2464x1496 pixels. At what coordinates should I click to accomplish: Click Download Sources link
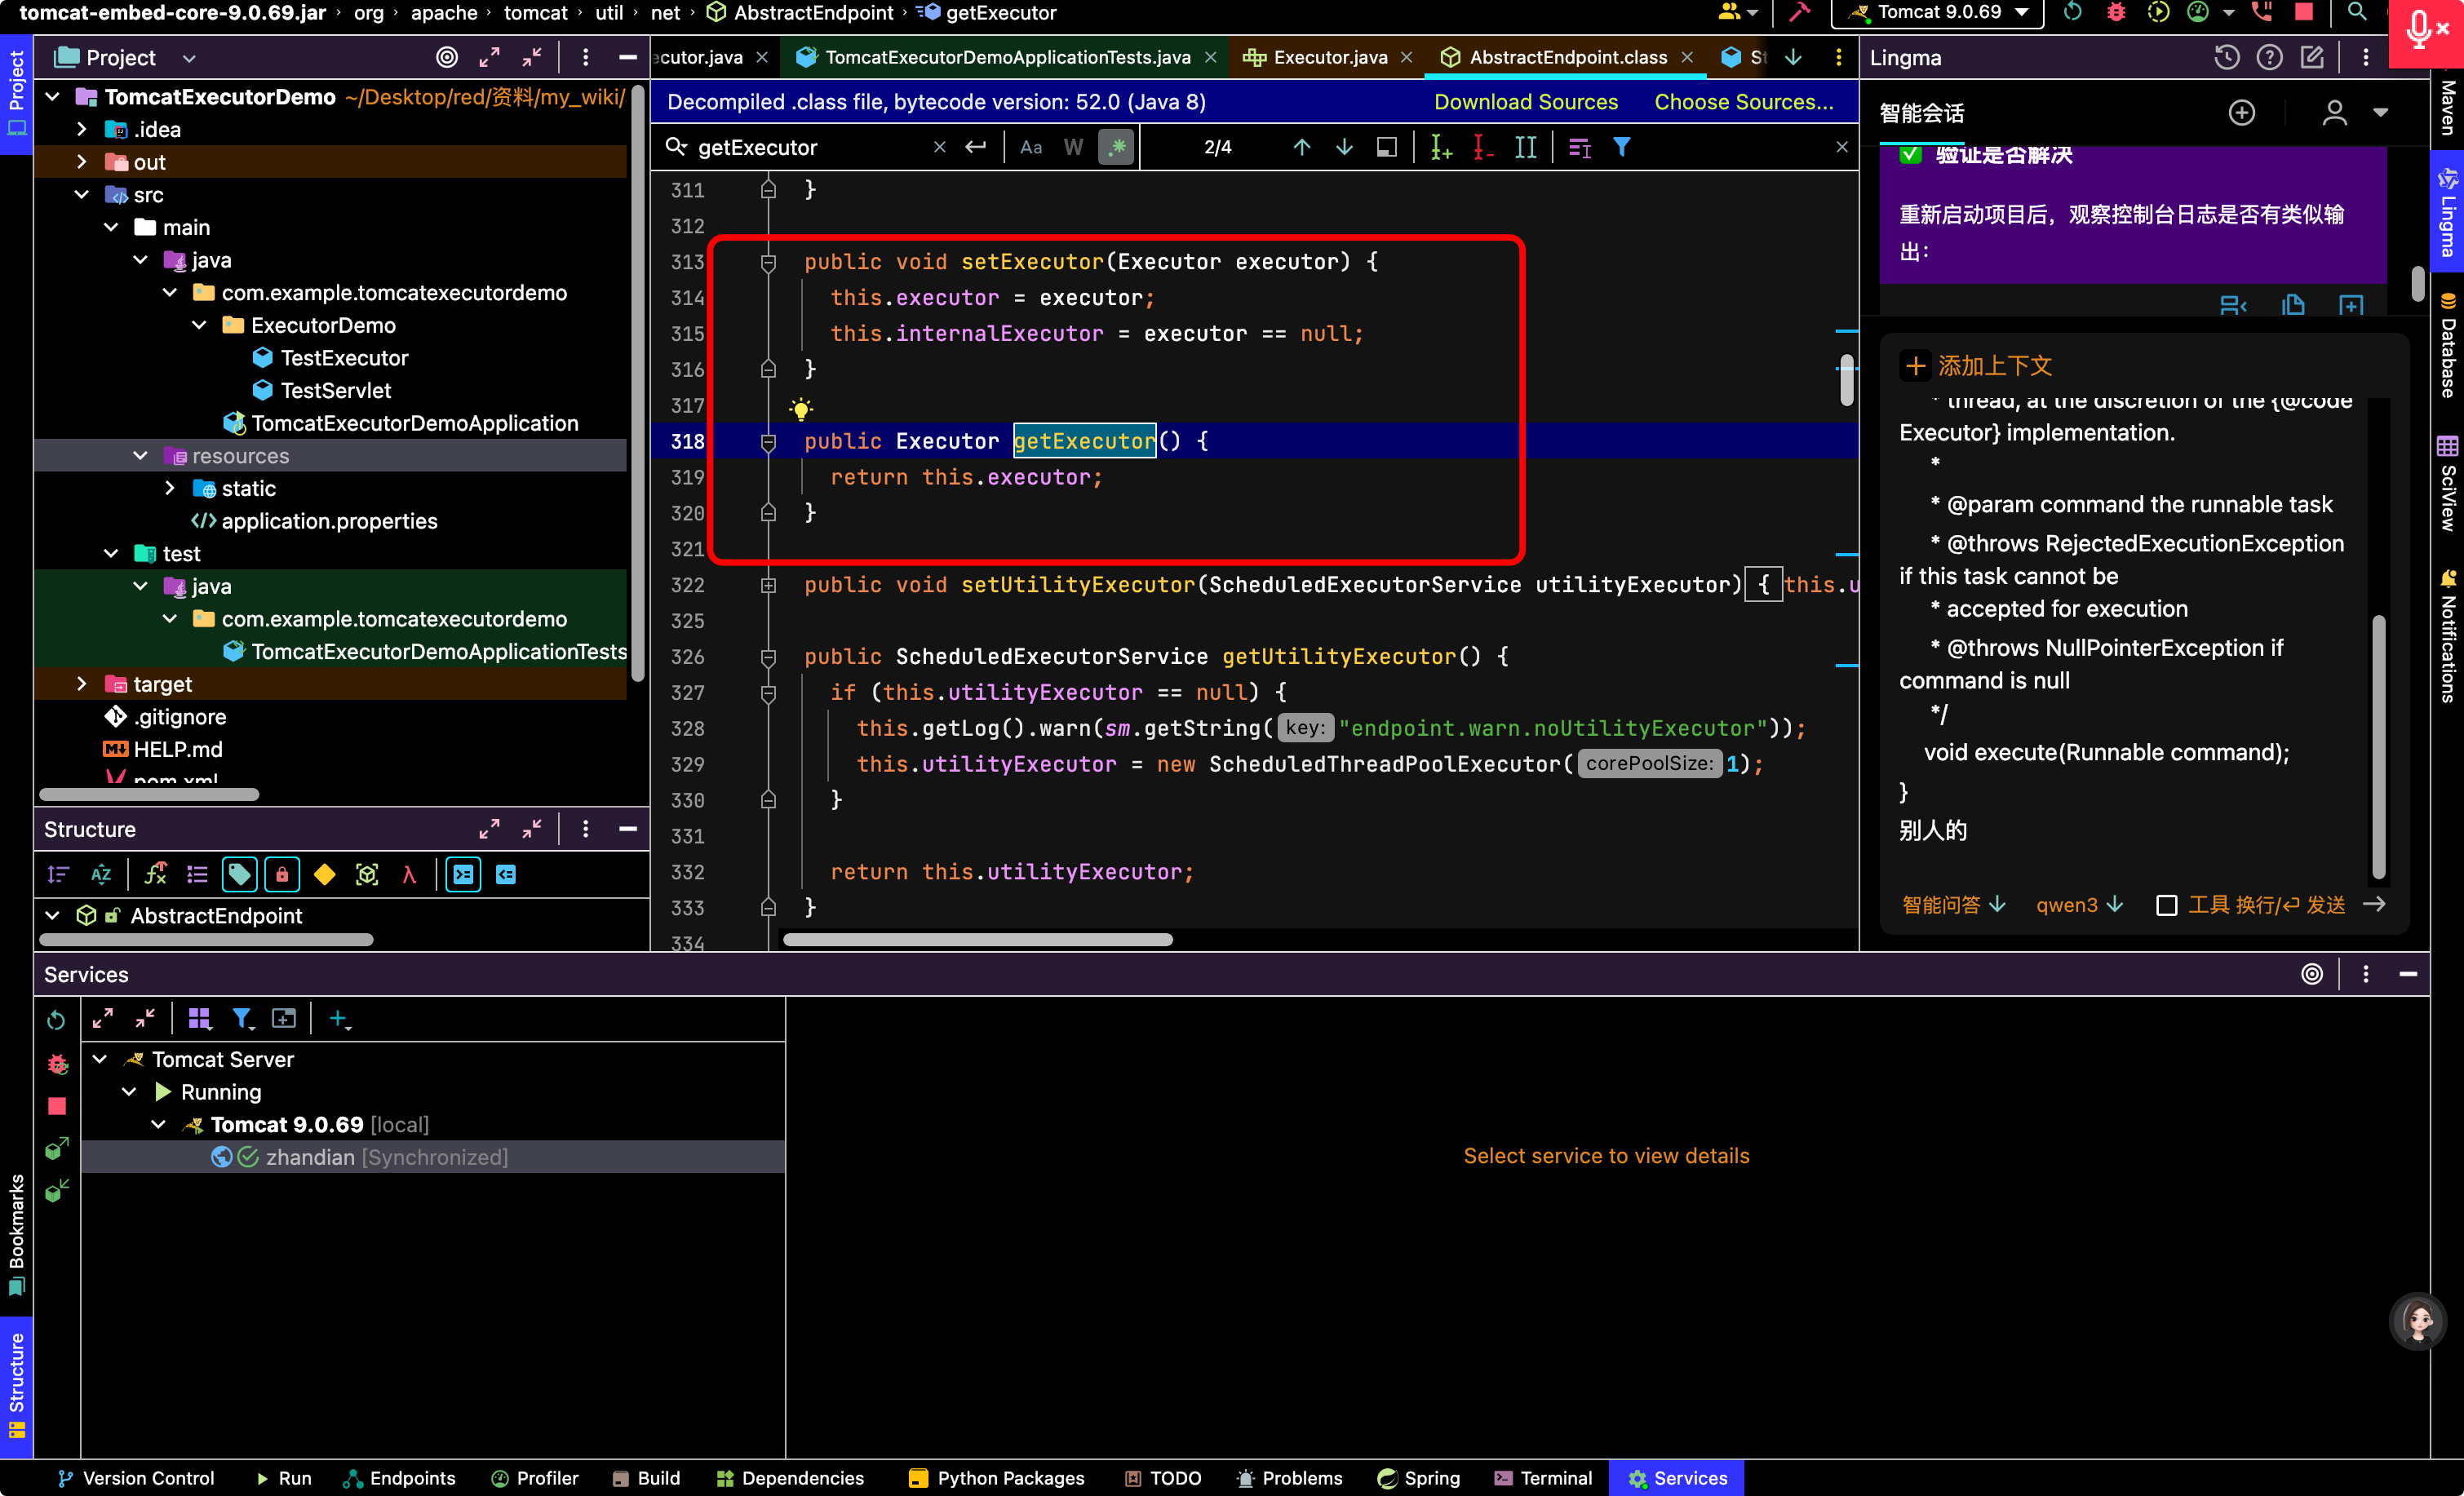(1525, 102)
